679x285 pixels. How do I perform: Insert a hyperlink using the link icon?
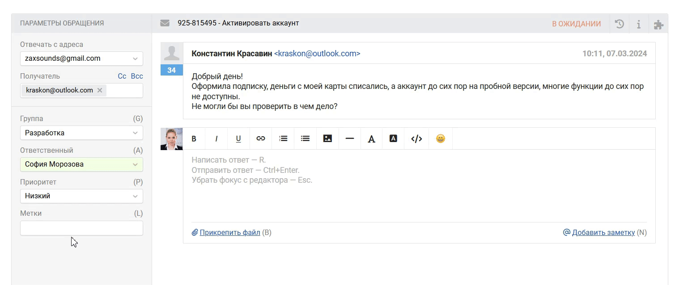point(261,138)
